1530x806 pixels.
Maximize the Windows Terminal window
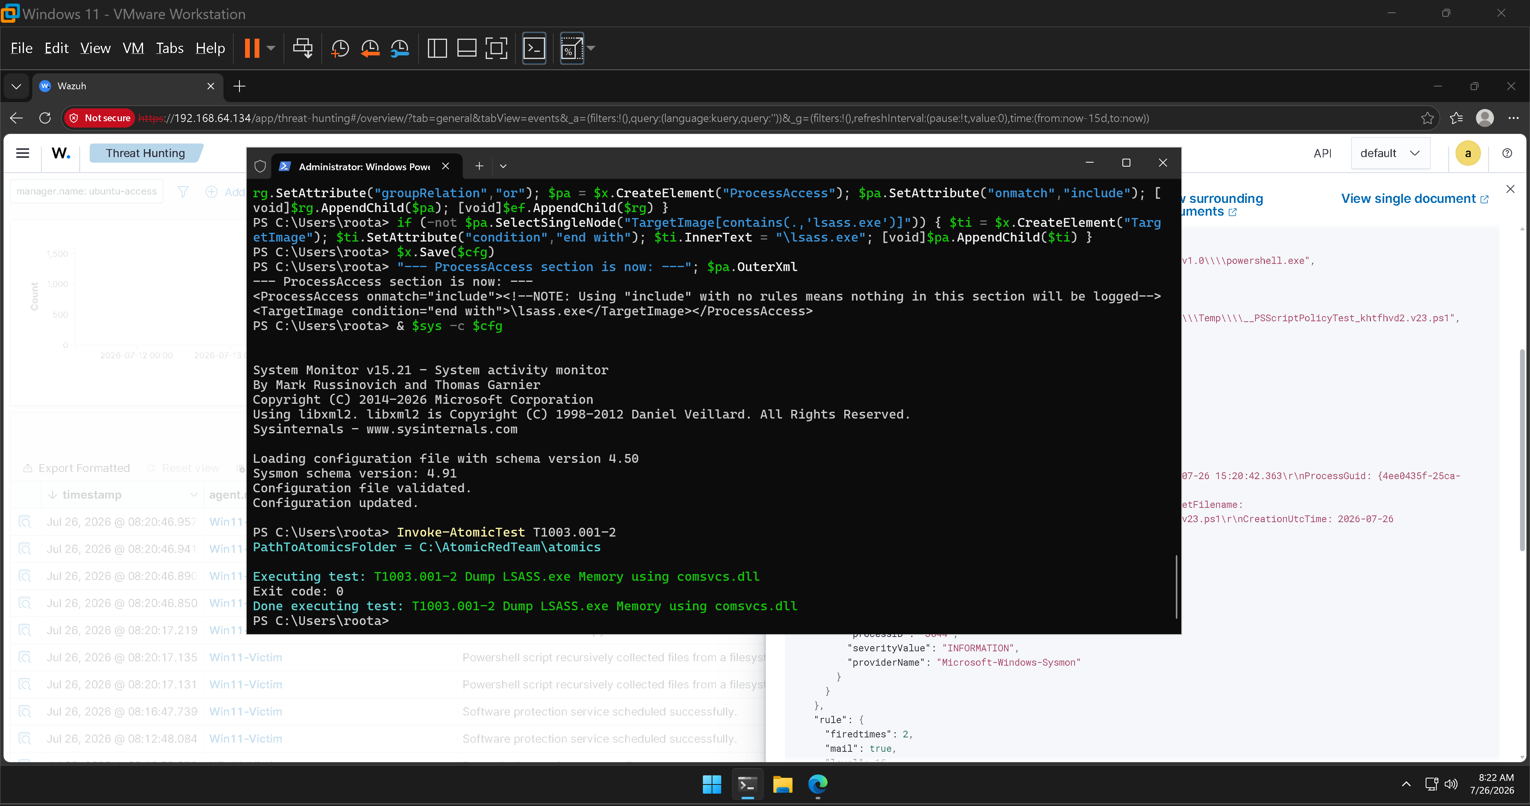pyautogui.click(x=1126, y=163)
